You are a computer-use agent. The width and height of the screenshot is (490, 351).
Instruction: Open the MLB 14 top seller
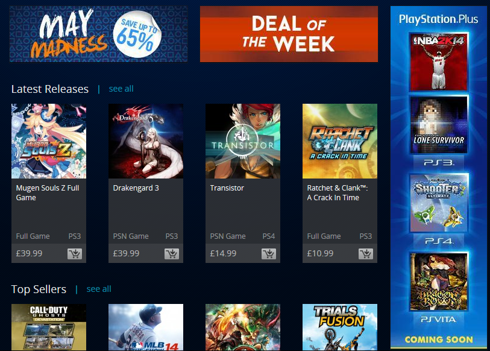pyautogui.click(x=146, y=327)
